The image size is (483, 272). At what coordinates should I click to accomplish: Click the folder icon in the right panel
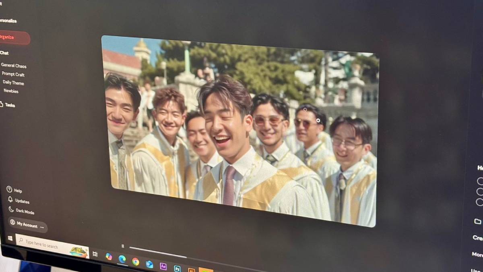coord(477,221)
